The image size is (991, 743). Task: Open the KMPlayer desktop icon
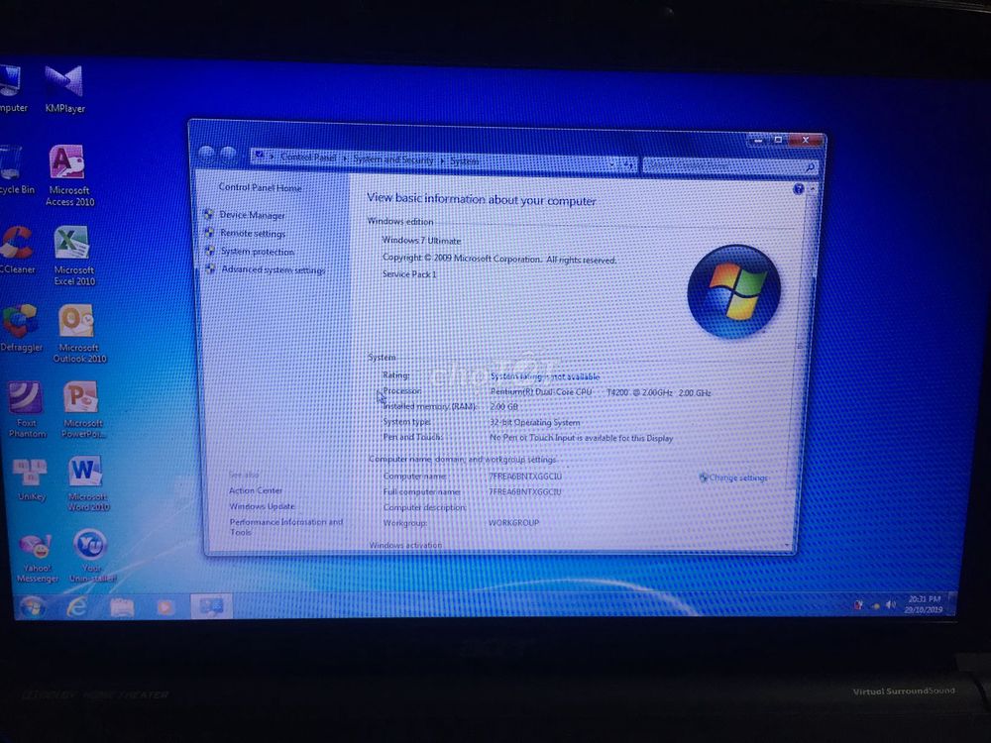point(64,89)
